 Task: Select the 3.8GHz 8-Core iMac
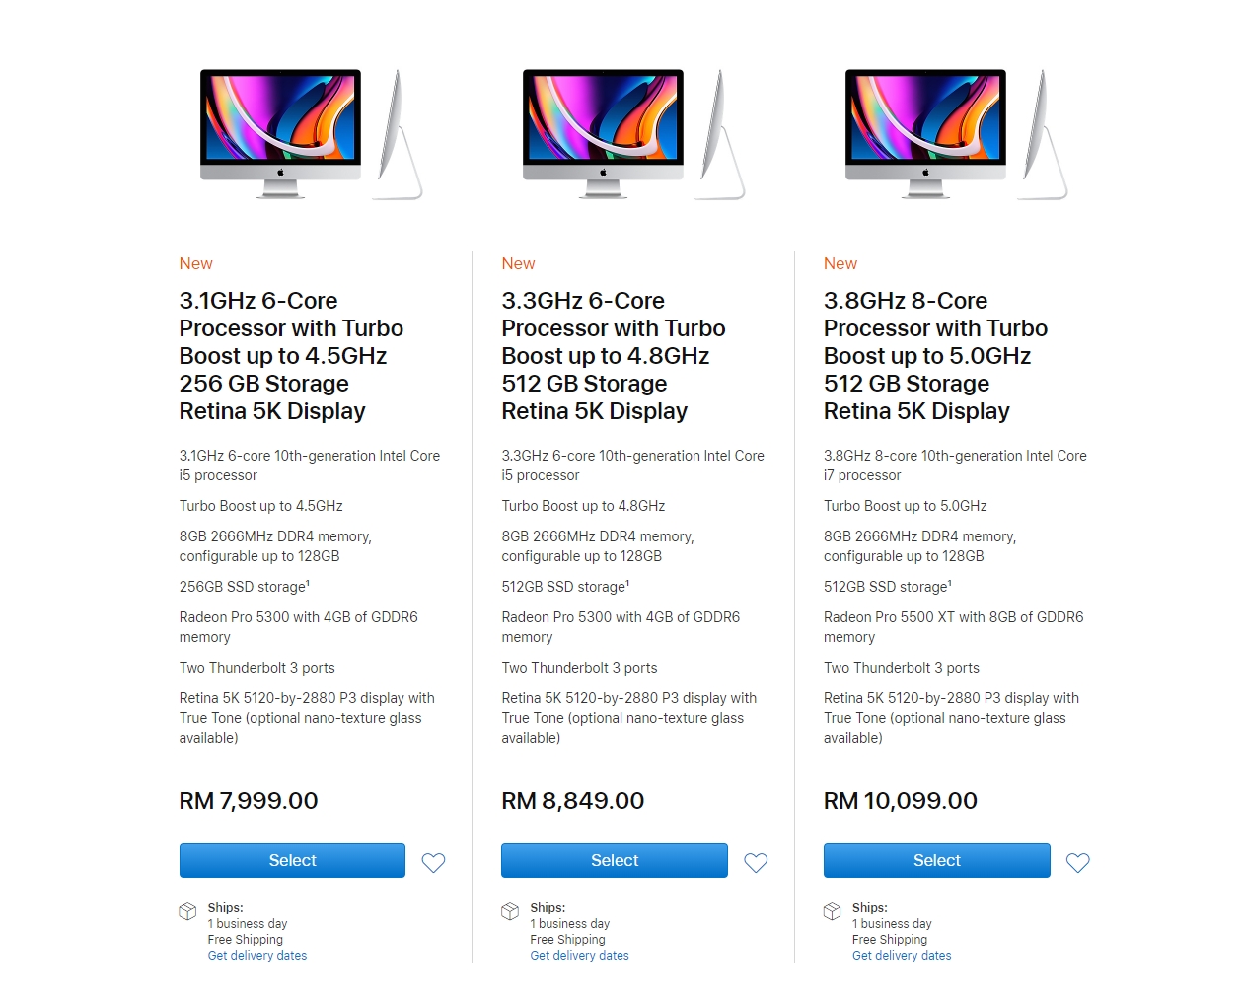pyautogui.click(x=936, y=860)
